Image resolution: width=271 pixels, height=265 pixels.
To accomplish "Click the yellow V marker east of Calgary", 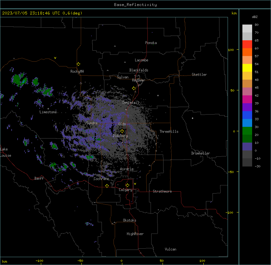I will (135, 184).
